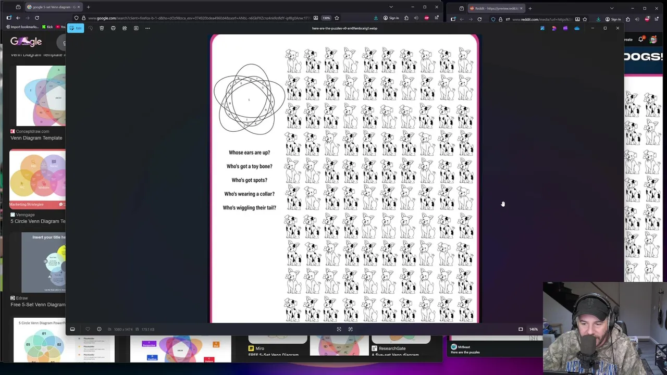Viewport: 667px width, 375px height.
Task: Open the Reddit user avatar menu
Action: coord(653,40)
